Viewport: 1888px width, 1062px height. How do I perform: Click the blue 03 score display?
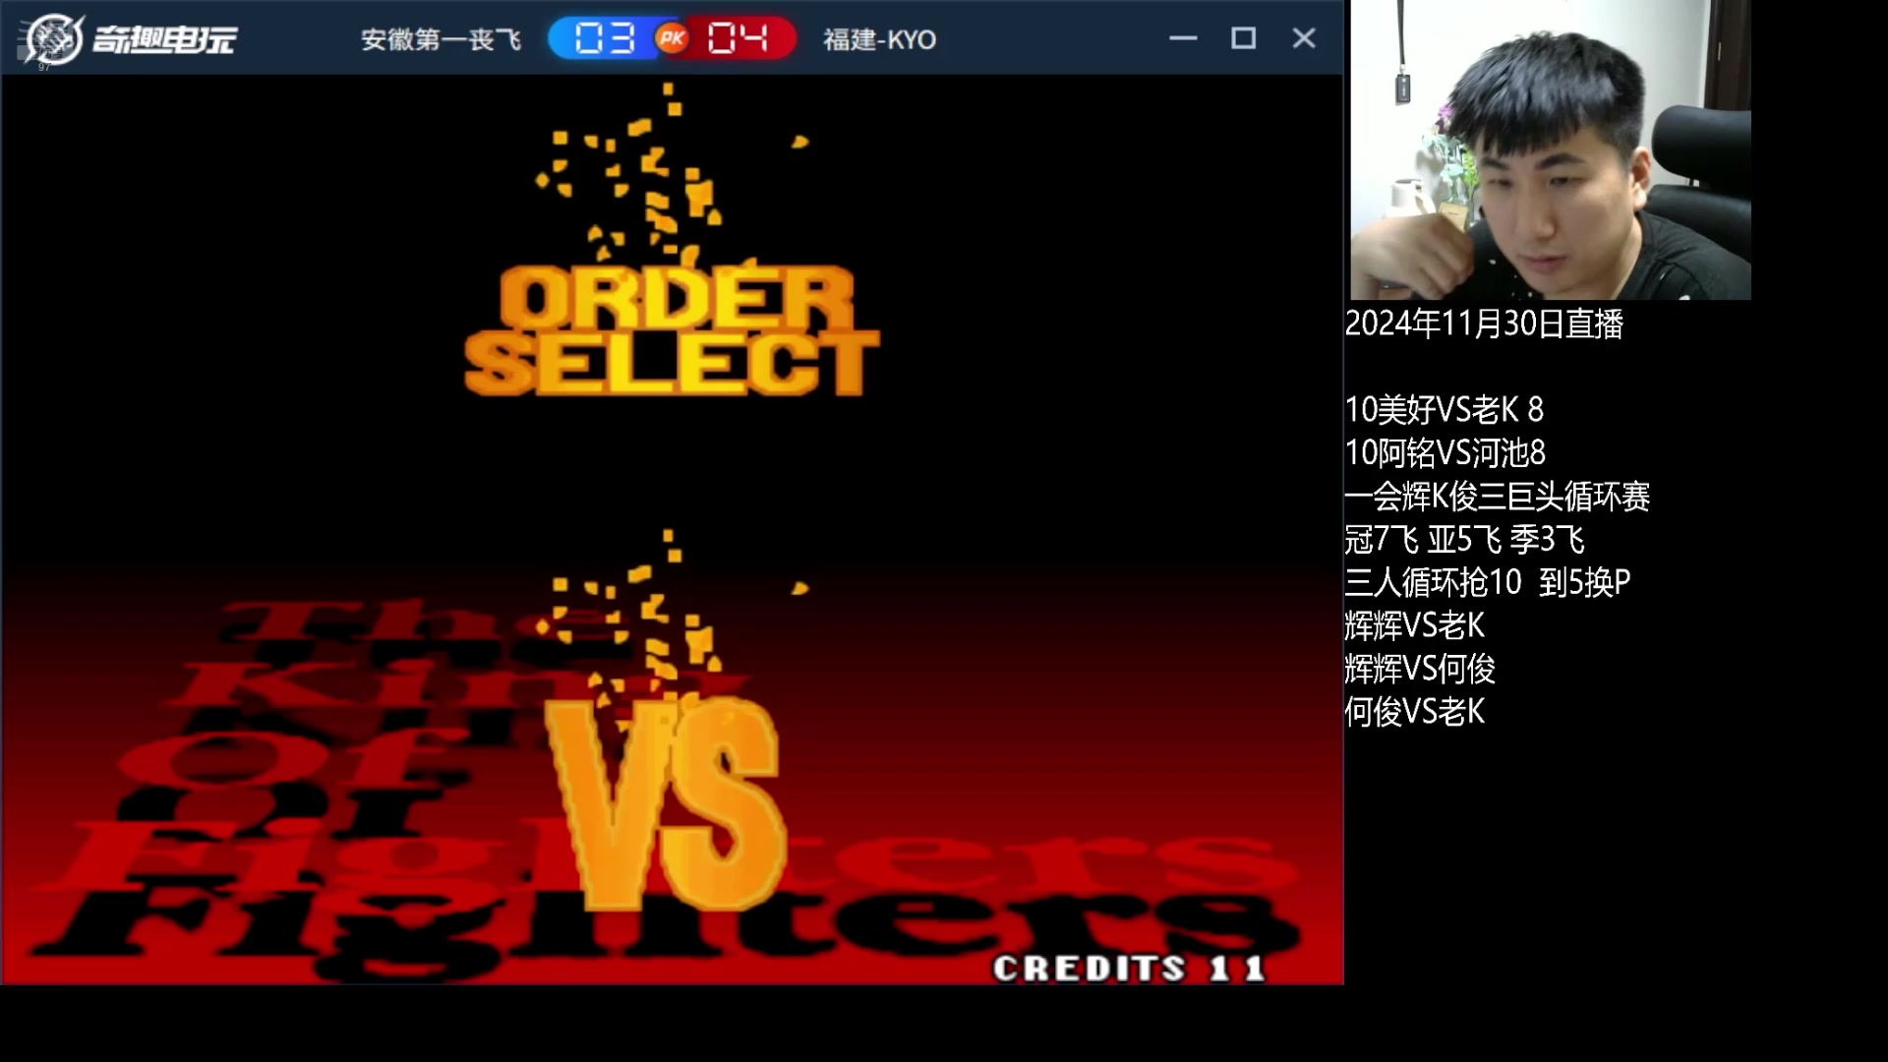[604, 38]
